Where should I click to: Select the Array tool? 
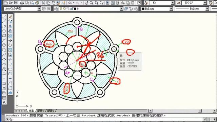(x=10, y=36)
